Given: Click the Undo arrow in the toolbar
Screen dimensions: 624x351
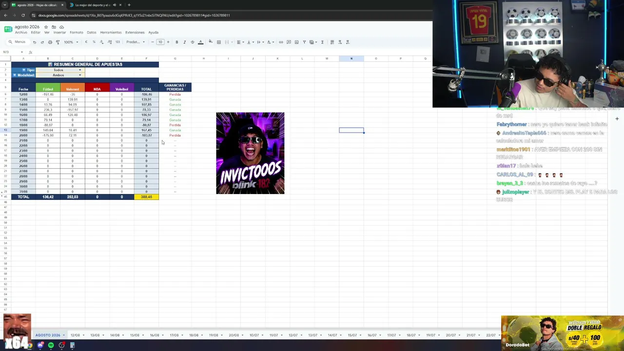Looking at the screenshot, I should pyautogui.click(x=34, y=42).
